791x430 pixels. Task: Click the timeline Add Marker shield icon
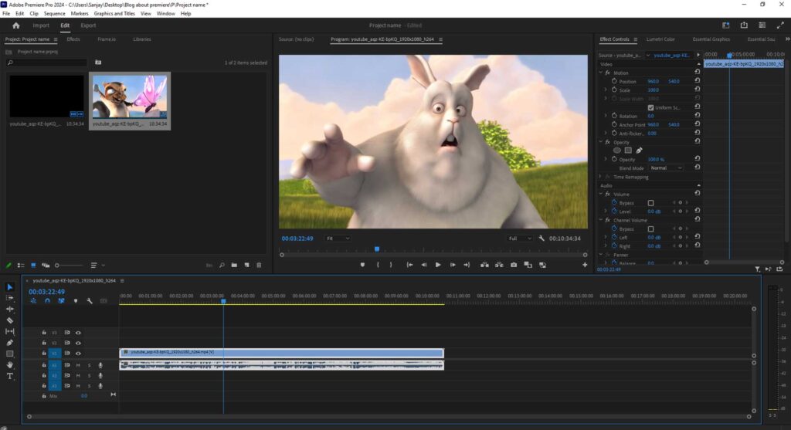[x=76, y=301]
